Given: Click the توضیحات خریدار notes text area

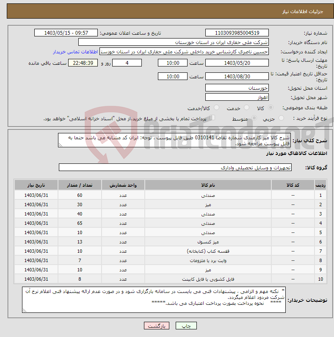Looking at the screenshot, I should click(x=154, y=300).
